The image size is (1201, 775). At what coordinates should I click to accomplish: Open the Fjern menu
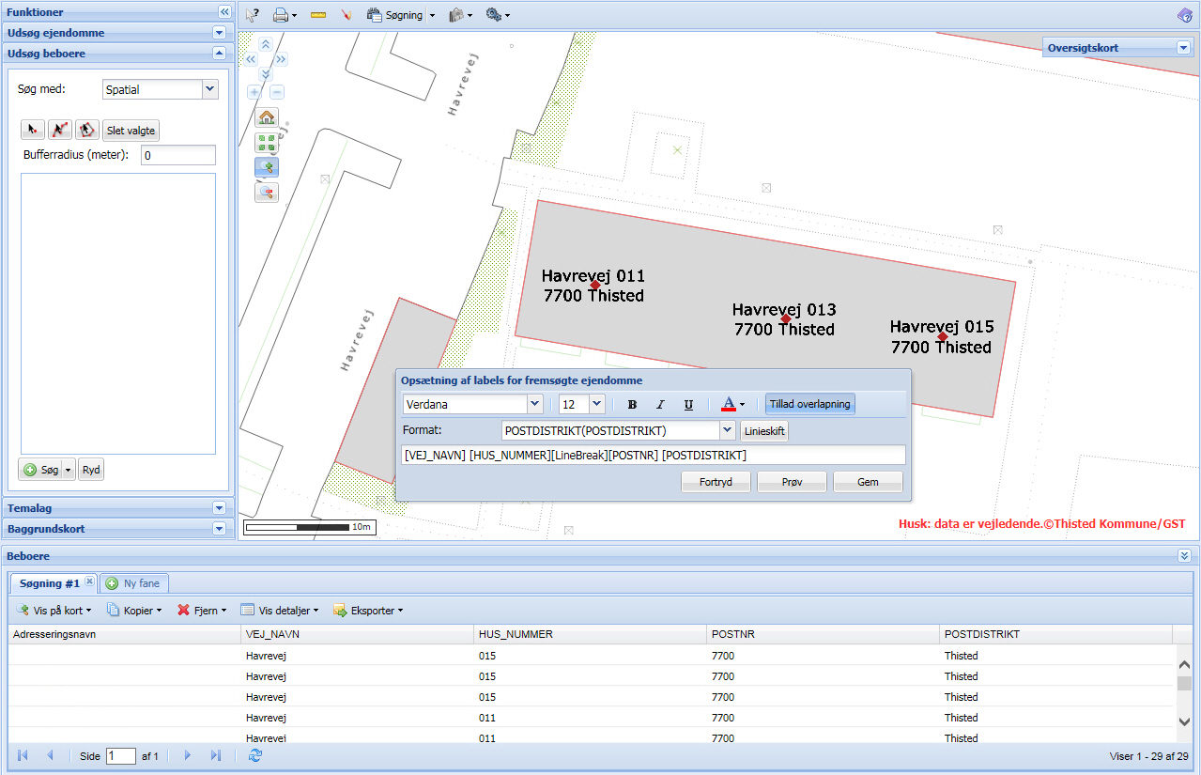coord(202,611)
